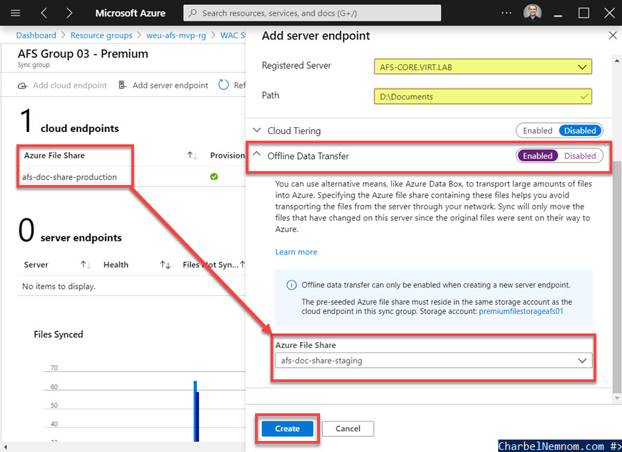Click in the search resources box
Viewport: 622px width, 452px height.
[312, 13]
